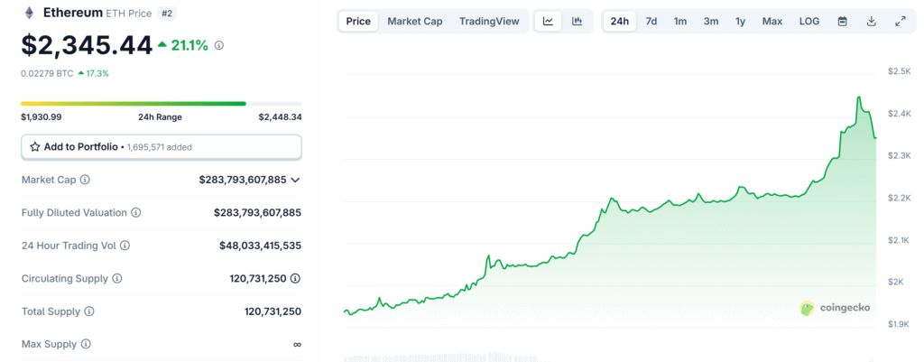Choose the Max time range button
This screenshot has height=362, width=924.
click(x=772, y=21)
